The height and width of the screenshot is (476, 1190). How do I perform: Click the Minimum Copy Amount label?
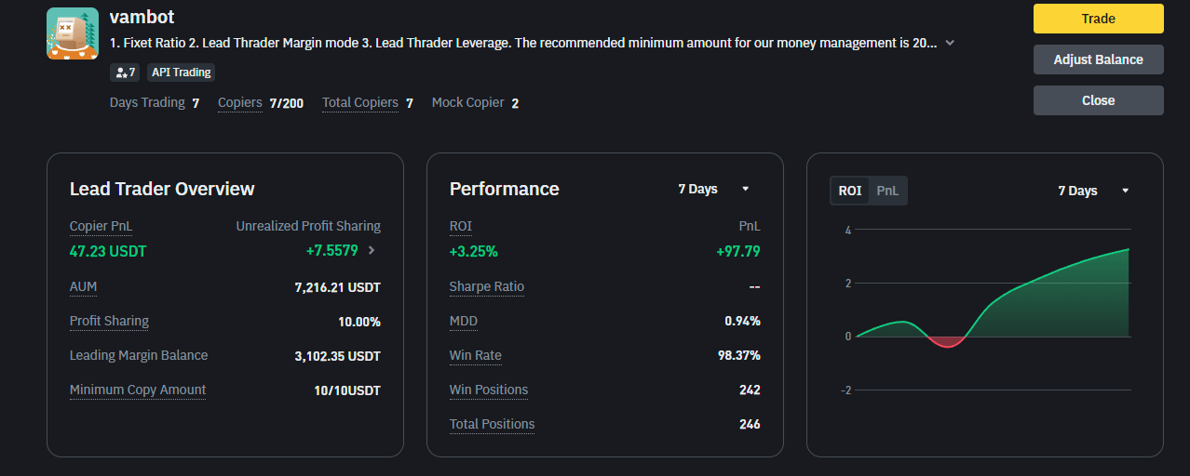coord(138,390)
